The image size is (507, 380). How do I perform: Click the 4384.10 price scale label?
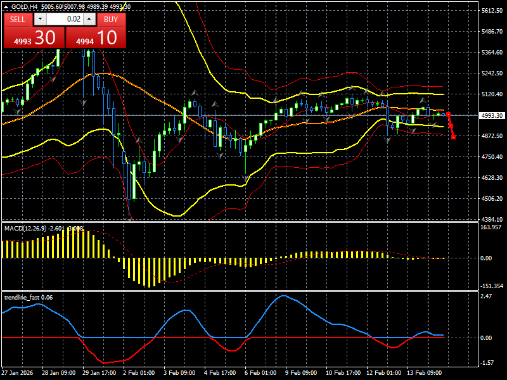[492, 219]
